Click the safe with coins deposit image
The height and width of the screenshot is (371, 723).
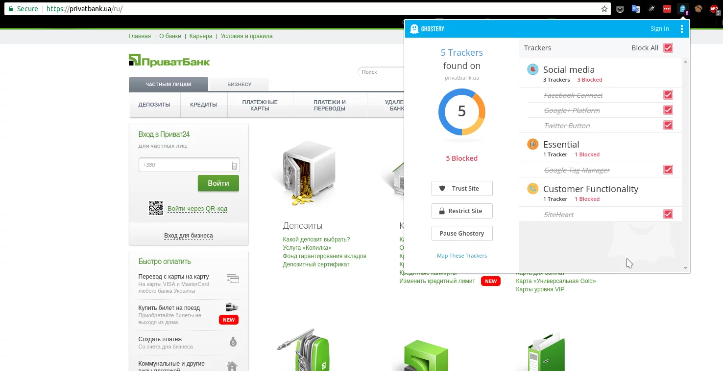[309, 174]
